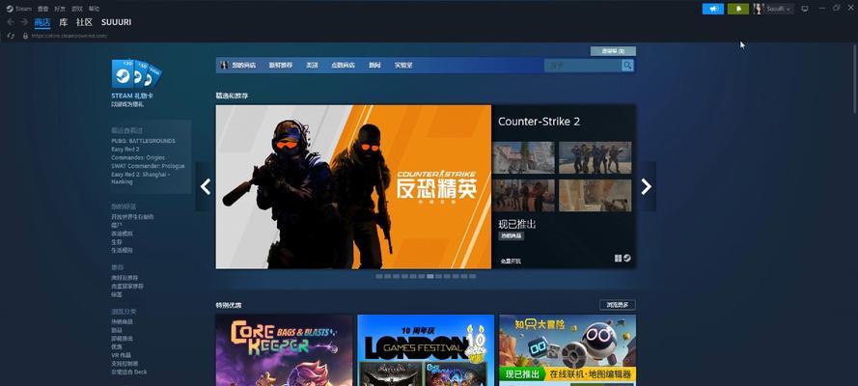View the fourth Counter-Strike 2 screenshot thumbnail
Image resolution: width=858 pixels, height=386 pixels.
point(595,195)
